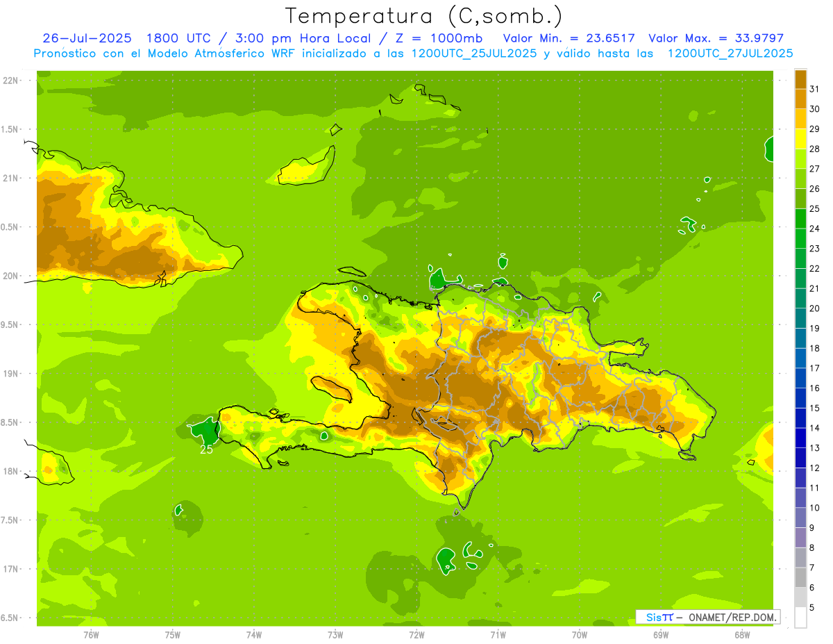
Task: Click the latitude label 21N
Action: coord(10,178)
